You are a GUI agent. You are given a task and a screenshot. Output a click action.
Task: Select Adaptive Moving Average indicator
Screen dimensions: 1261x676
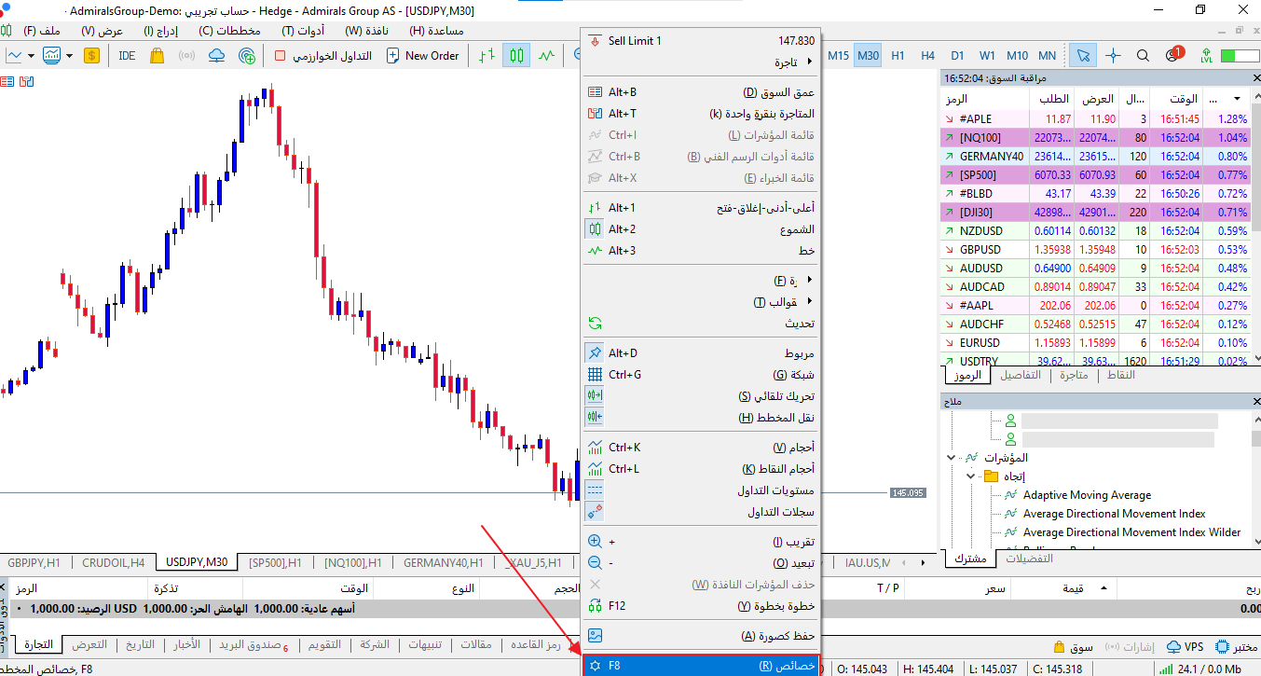1087,495
